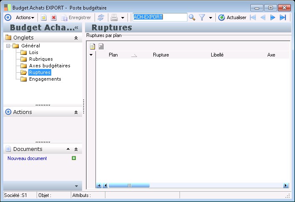Open the grid row selector dropdown
The image size is (295, 202).
coord(91,55)
